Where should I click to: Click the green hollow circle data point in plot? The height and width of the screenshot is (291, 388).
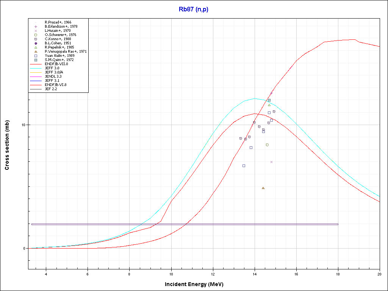click(x=267, y=145)
